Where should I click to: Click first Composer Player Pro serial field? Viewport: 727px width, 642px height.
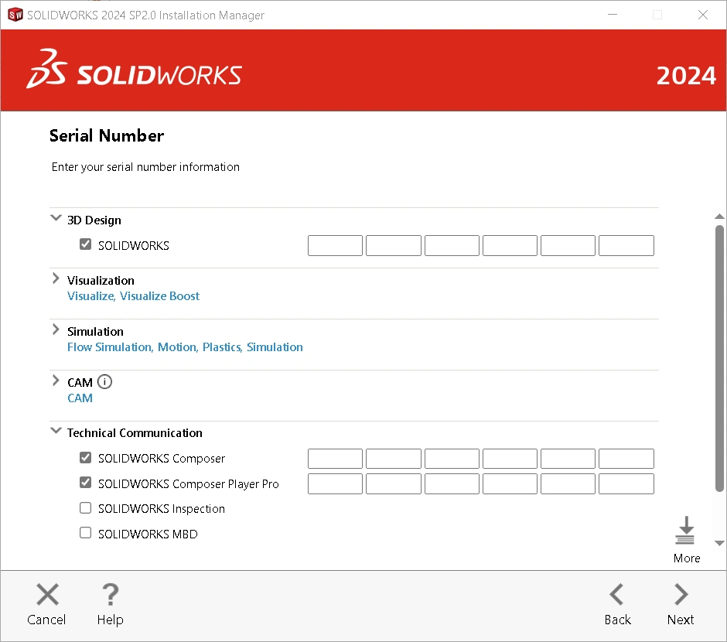(335, 484)
